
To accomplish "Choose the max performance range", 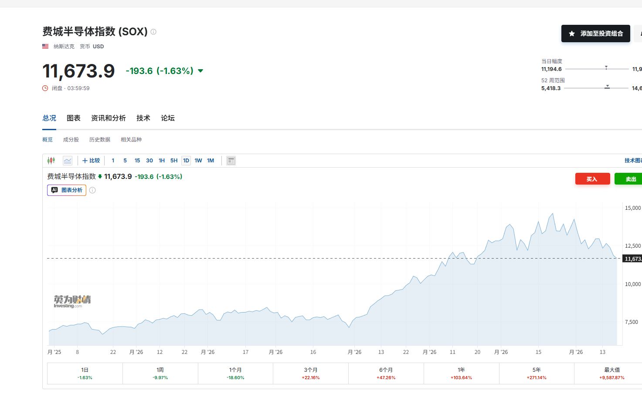I will coord(612,373).
